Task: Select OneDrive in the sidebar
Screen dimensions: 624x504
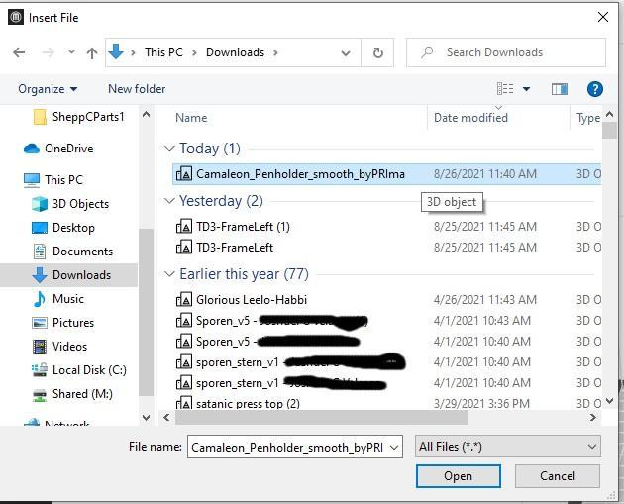Action: [x=58, y=149]
